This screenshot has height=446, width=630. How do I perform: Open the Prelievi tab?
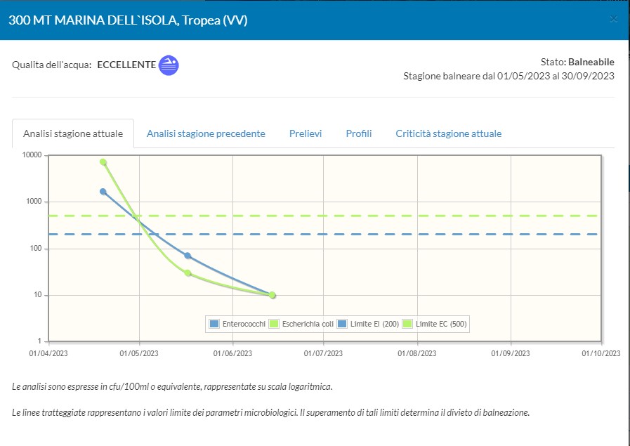click(x=306, y=133)
